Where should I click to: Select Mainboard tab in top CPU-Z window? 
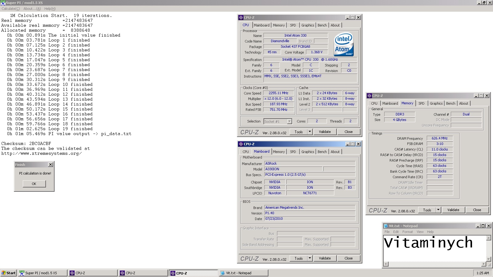(262, 25)
